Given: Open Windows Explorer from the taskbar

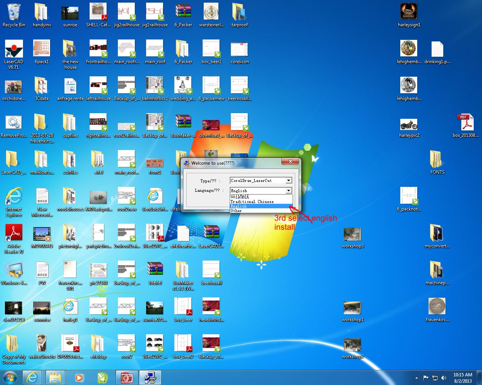Looking at the screenshot, I should coord(55,377).
